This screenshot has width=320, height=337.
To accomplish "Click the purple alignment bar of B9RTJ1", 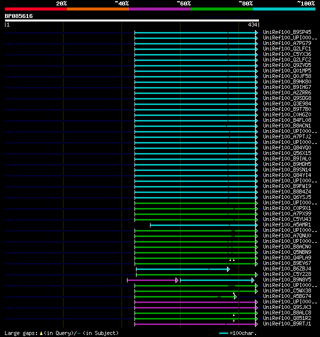I will [196, 324].
